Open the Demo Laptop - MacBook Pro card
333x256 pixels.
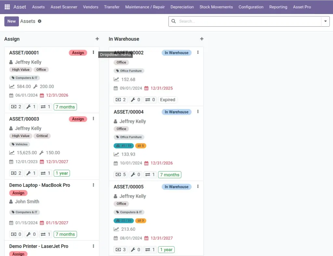pyautogui.click(x=39, y=185)
